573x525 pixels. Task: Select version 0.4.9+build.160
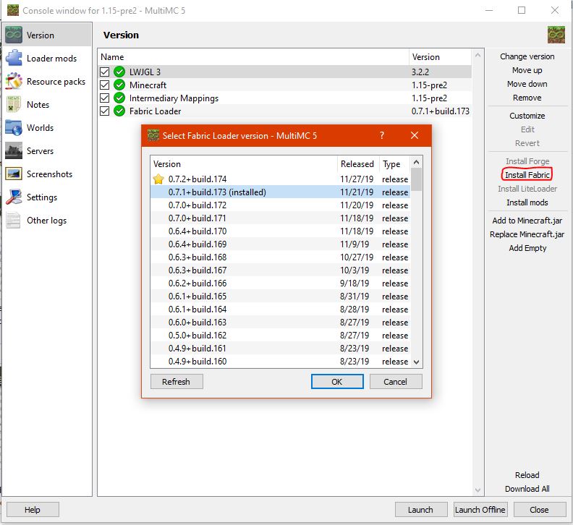click(280, 362)
